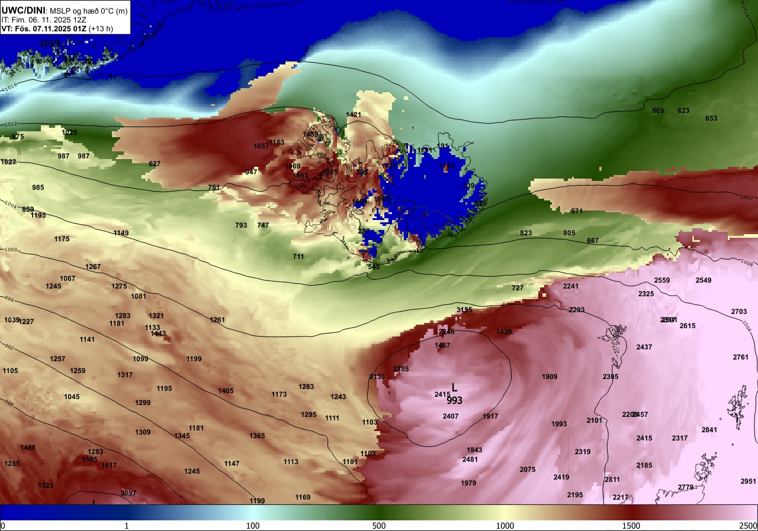Click the 1405 height value
Image resolution: width=758 pixels, height=531 pixels.
pyautogui.click(x=226, y=391)
